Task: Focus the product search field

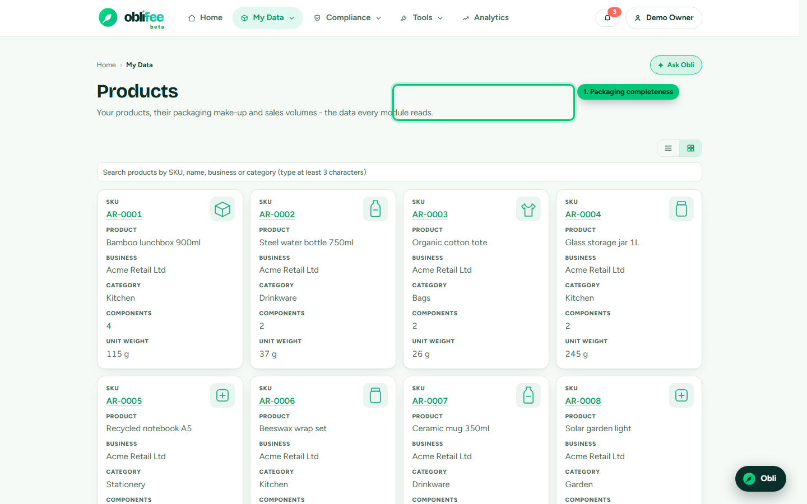Action: click(x=399, y=172)
